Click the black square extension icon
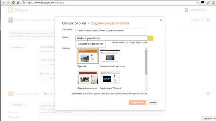This screenshot has height=121, width=216. tap(202, 3)
